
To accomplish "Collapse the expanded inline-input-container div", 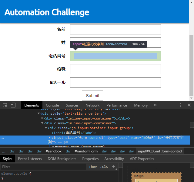I will [x=42, y=123].
